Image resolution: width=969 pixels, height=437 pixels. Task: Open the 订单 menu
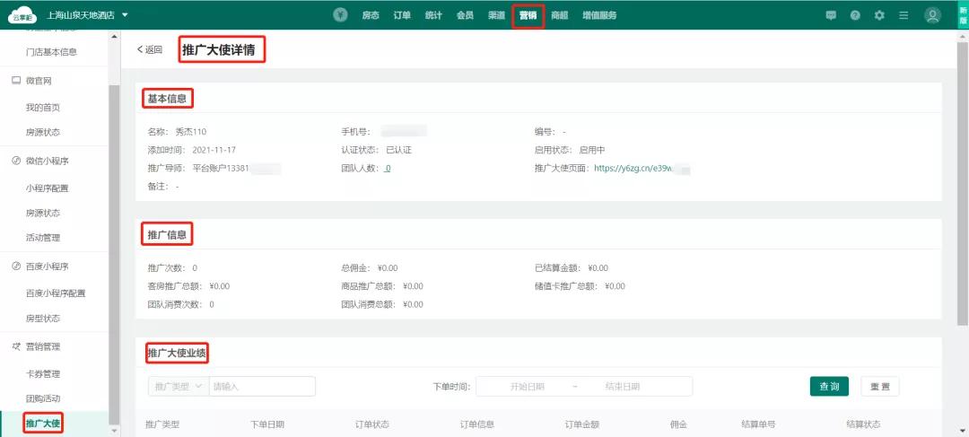pos(402,15)
